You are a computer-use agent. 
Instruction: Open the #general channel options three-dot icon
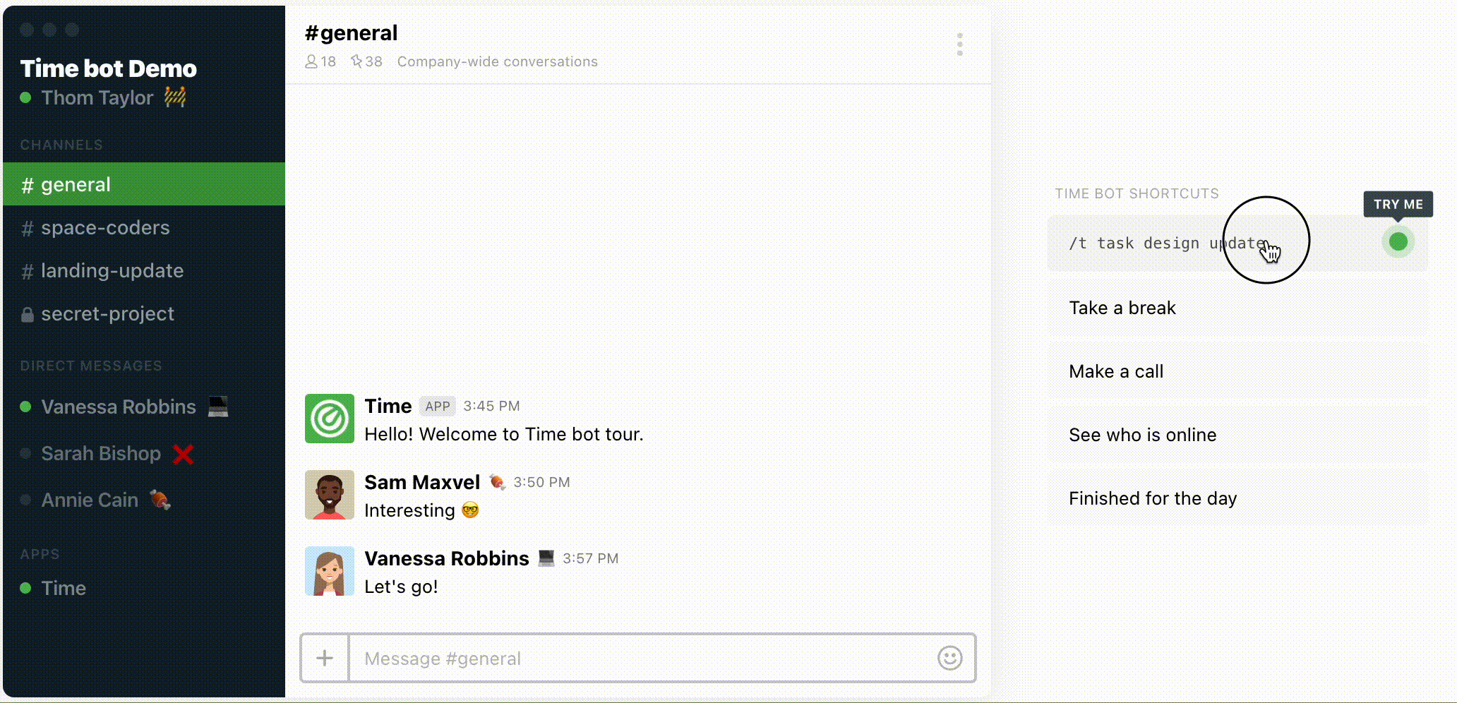959,44
